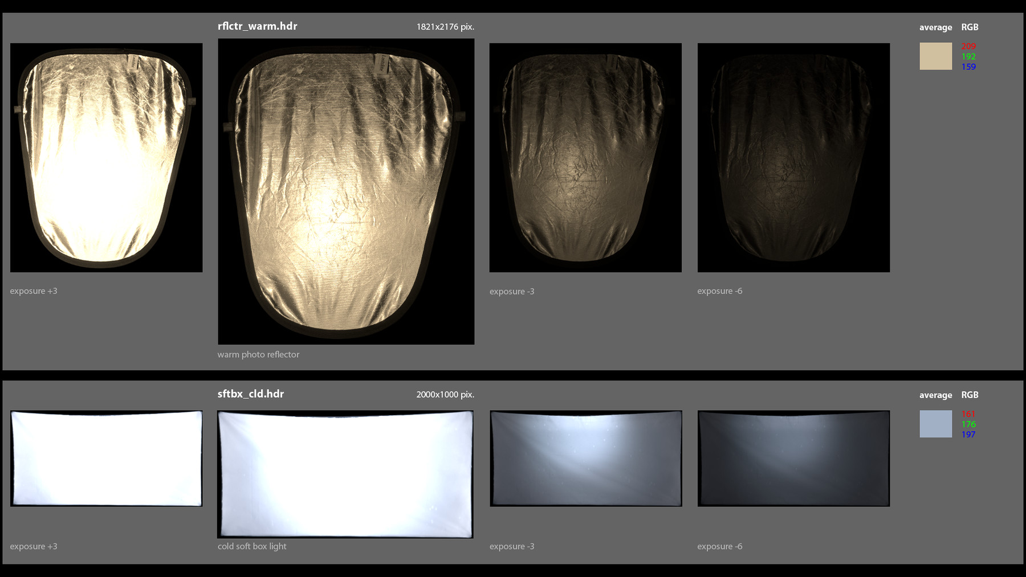This screenshot has height=577, width=1026.
Task: Click the 2000x1000 pix. resolution text
Action: (x=445, y=394)
